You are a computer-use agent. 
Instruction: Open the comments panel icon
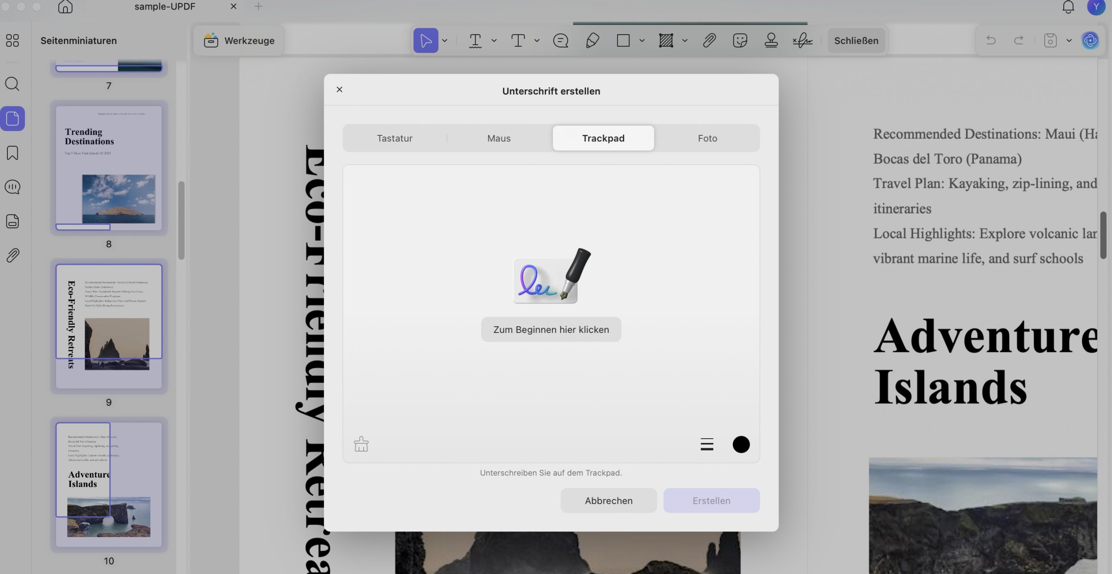click(13, 187)
